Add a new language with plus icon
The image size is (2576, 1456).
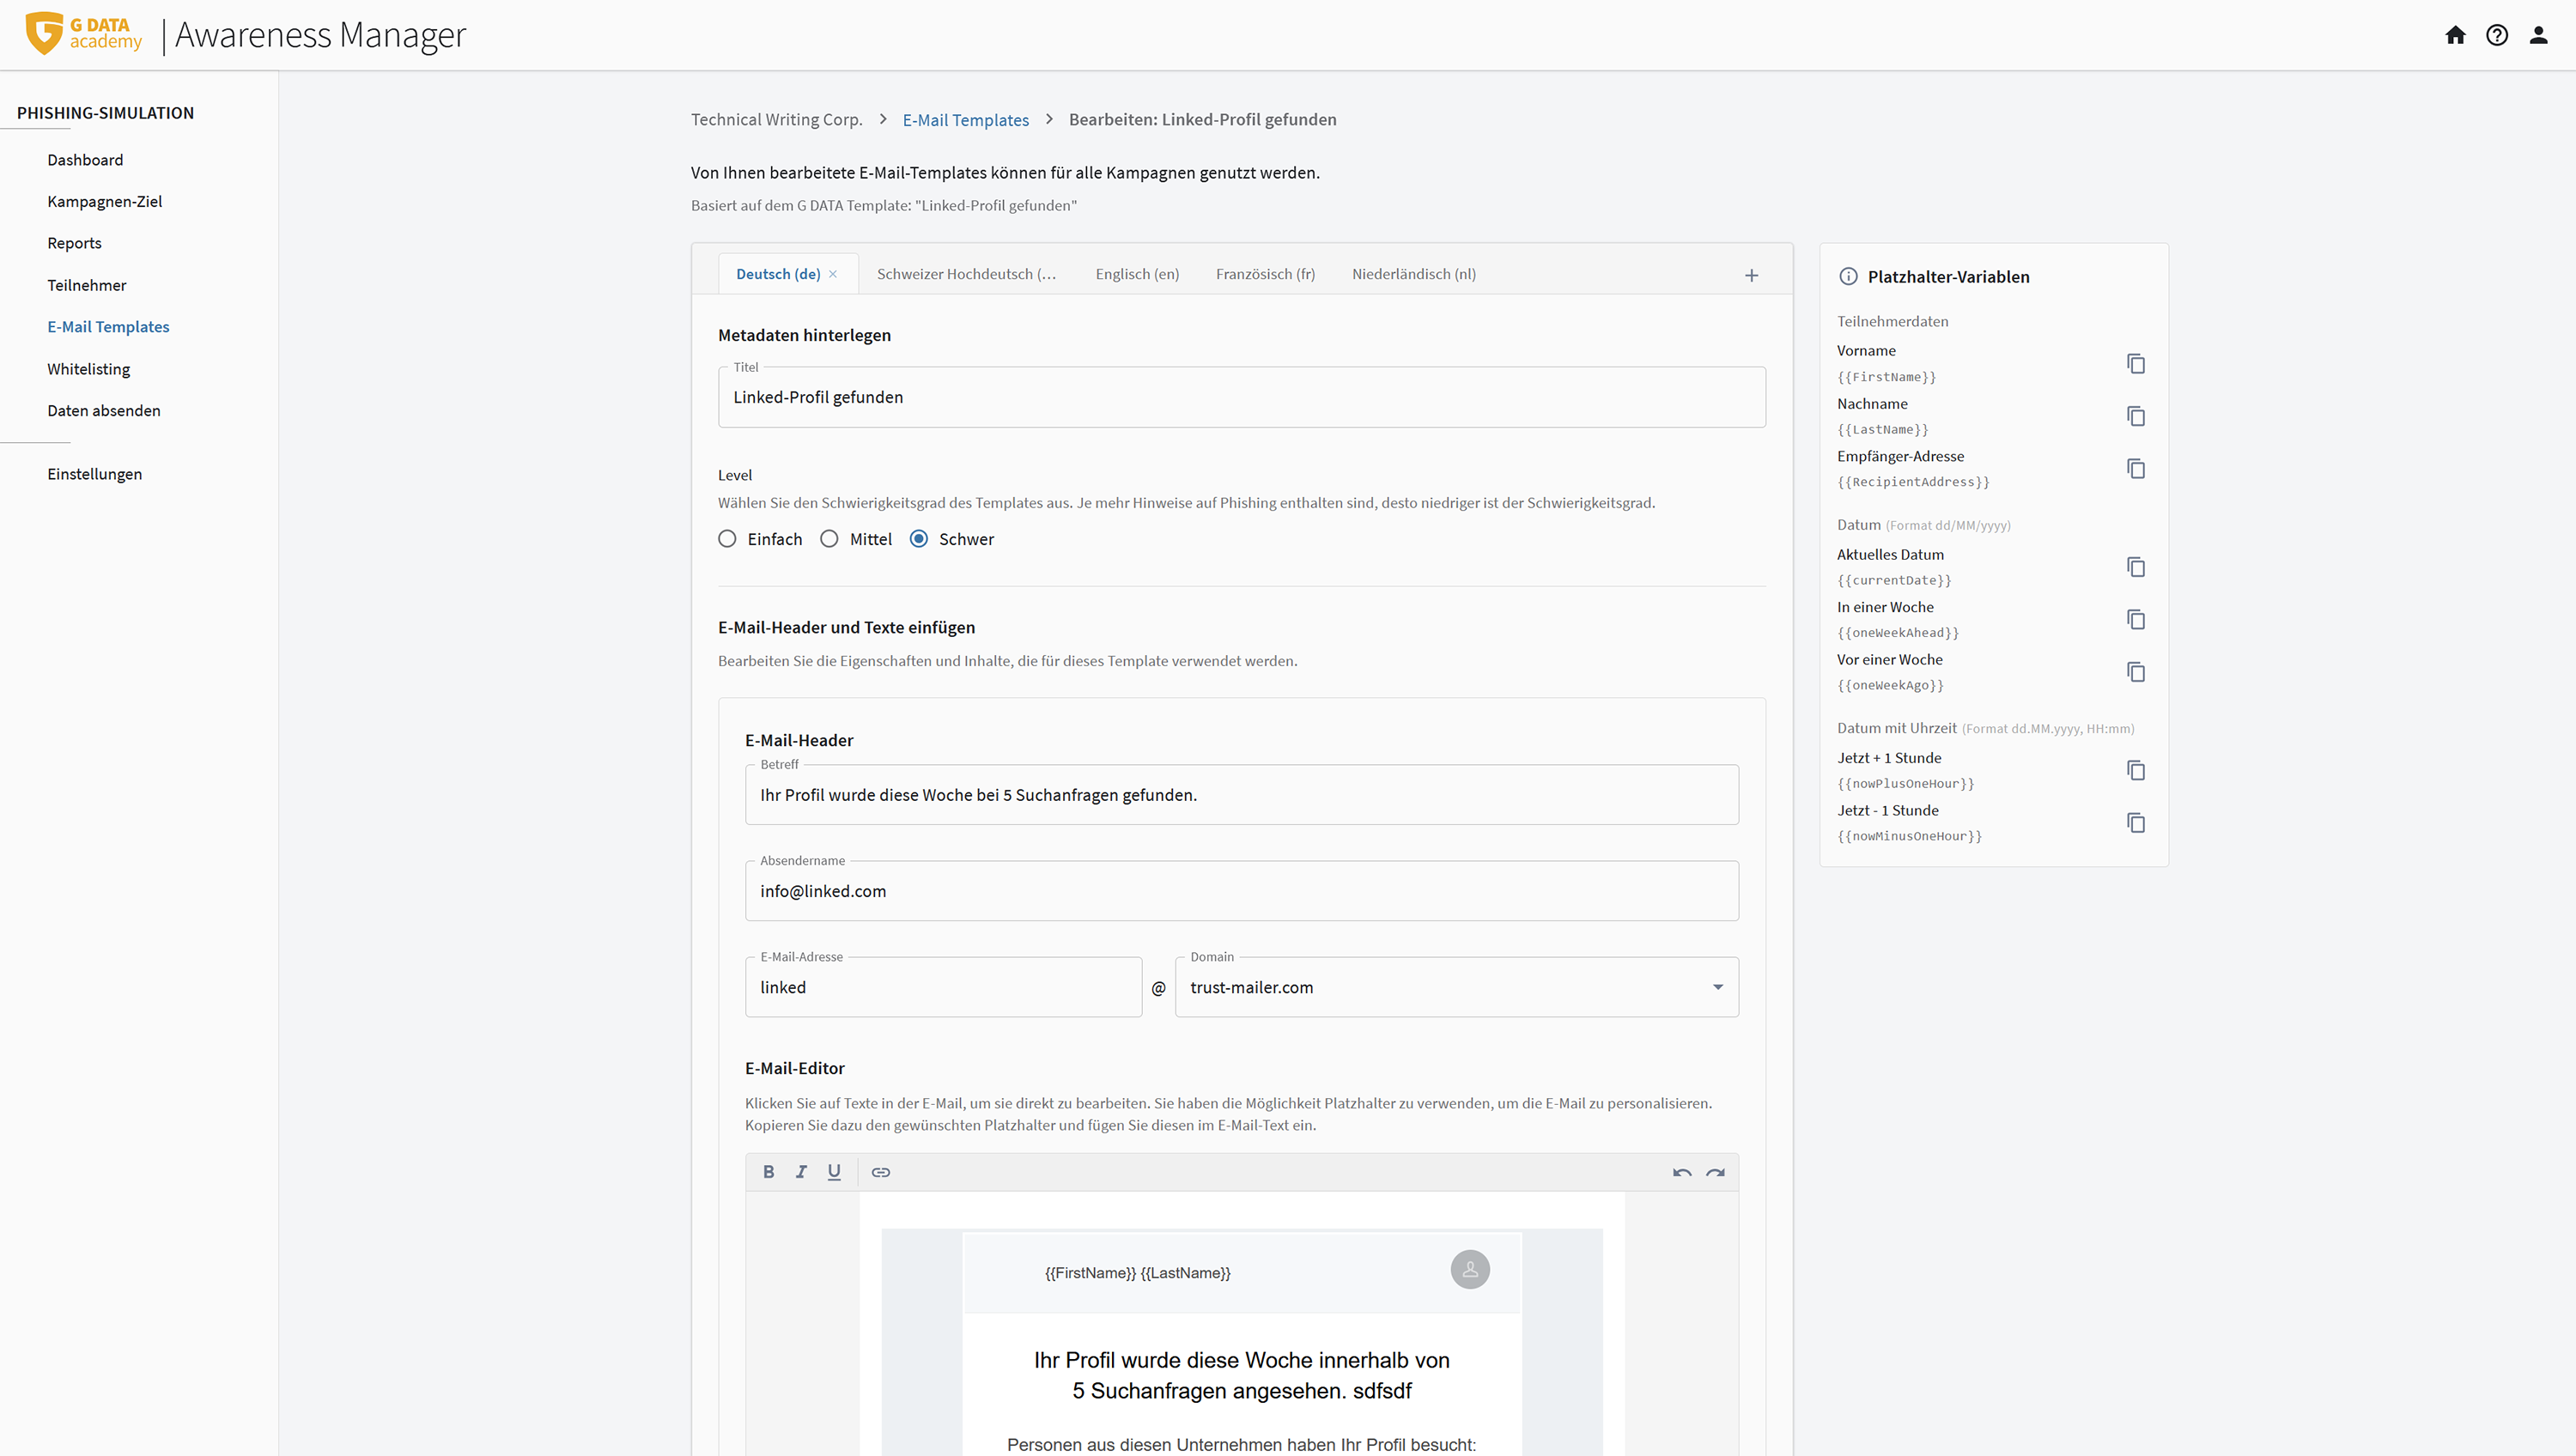point(1751,275)
